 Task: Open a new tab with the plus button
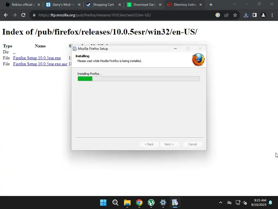coord(211,5)
